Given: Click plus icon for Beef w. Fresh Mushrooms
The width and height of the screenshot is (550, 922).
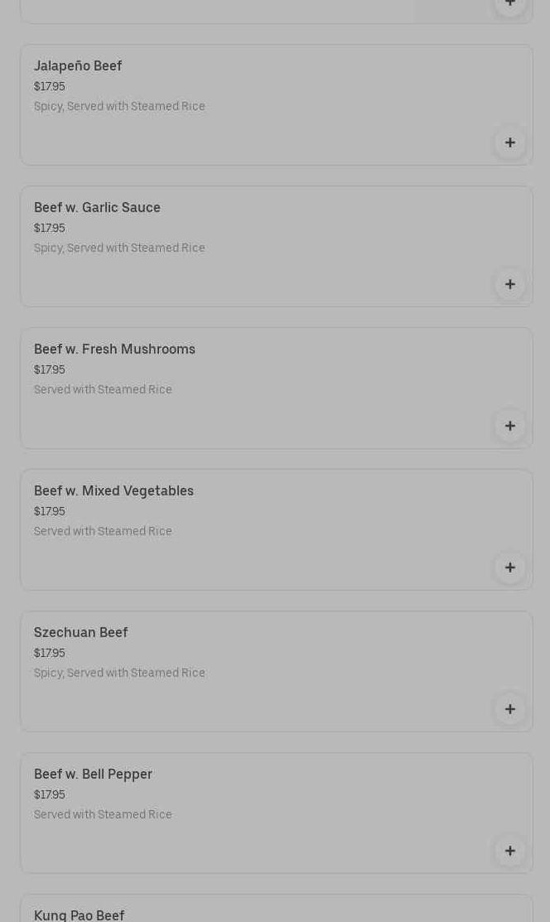Looking at the screenshot, I should (x=510, y=426).
